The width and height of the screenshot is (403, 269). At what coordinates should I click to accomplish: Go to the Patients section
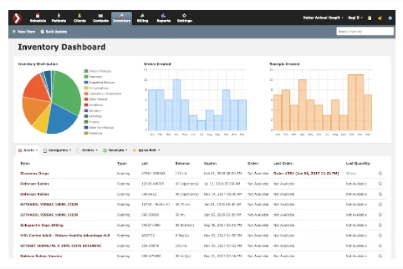point(59,18)
